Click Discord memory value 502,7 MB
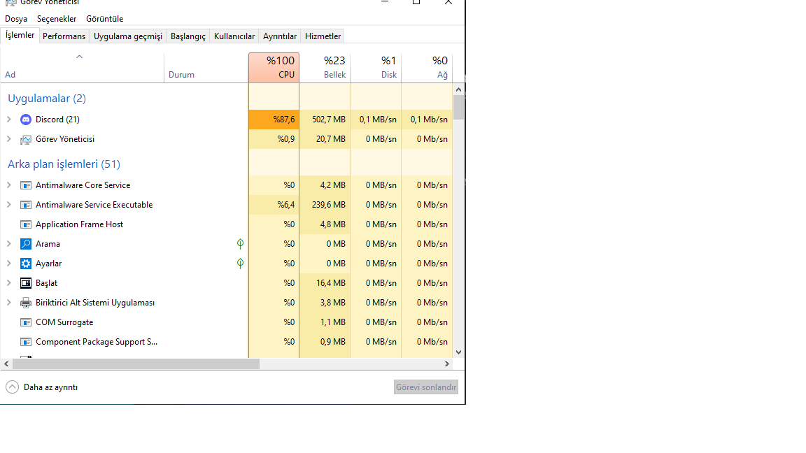 [328, 120]
